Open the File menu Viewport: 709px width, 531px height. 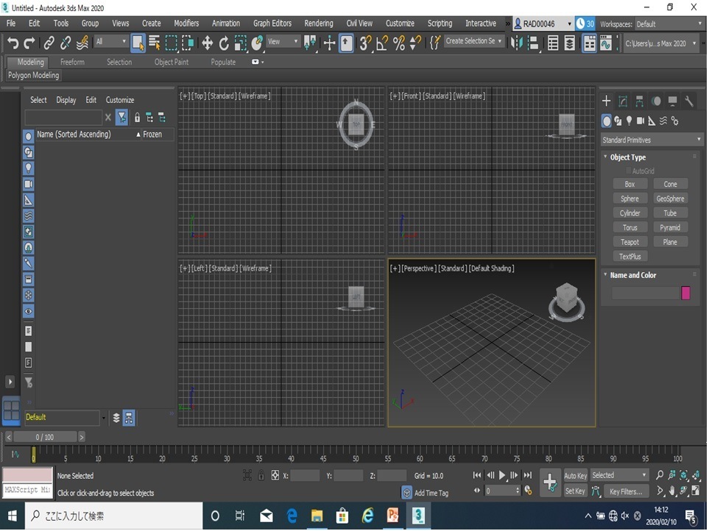[11, 23]
